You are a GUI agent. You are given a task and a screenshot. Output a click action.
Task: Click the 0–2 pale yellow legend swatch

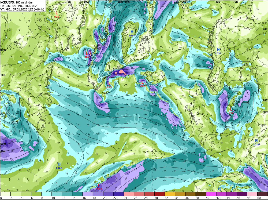click(5, 194)
